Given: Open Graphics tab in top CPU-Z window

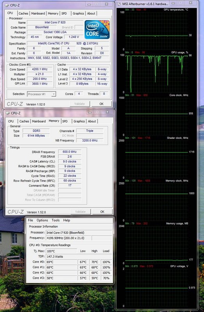Looking at the screenshot, I should click(78, 14).
